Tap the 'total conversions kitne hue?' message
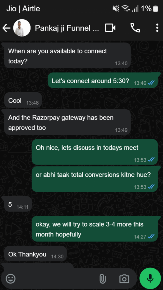163x290 pixels. (x=95, y=179)
